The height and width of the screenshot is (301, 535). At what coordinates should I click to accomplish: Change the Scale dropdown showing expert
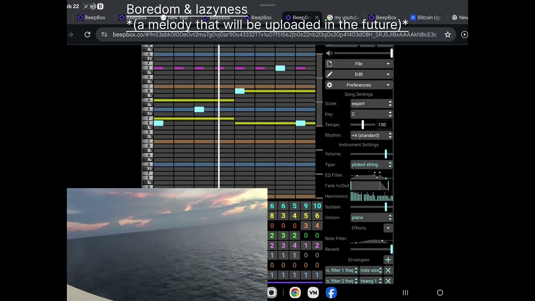coord(371,104)
